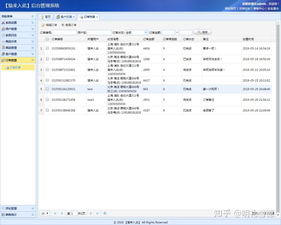Check the box for order O1558871439034

click(x=47, y=59)
